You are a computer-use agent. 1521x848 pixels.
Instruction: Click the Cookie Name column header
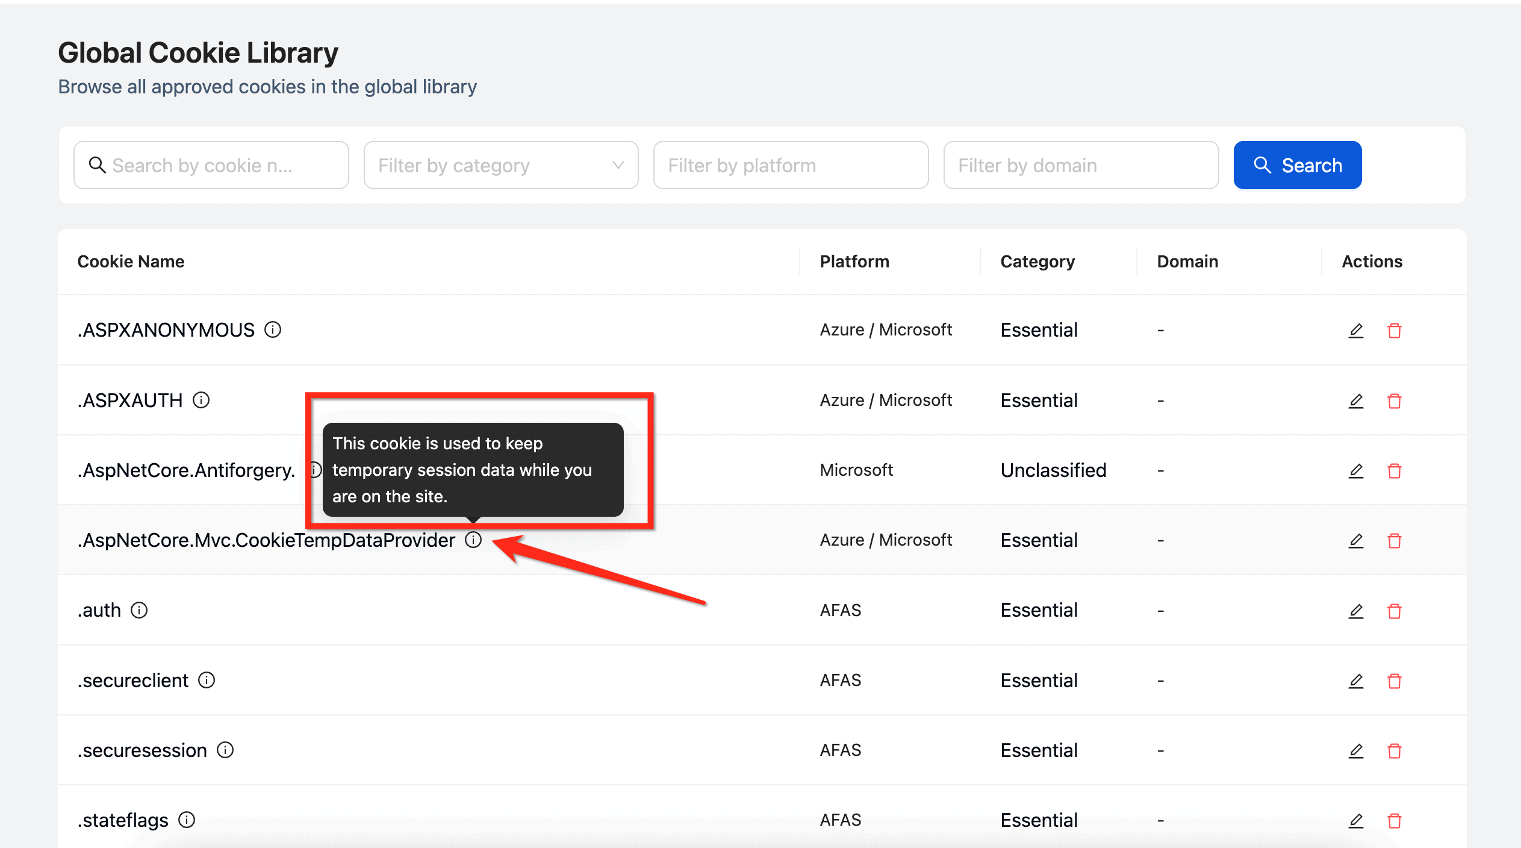click(131, 261)
